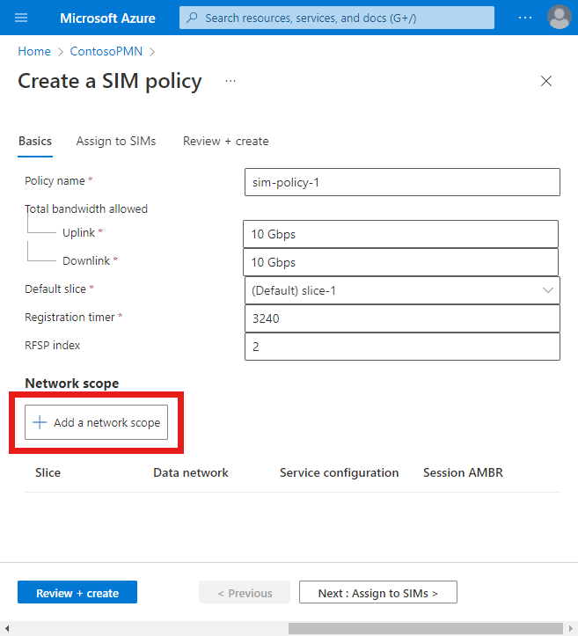
Task: Switch to Review + create tab
Action: pyautogui.click(x=225, y=141)
